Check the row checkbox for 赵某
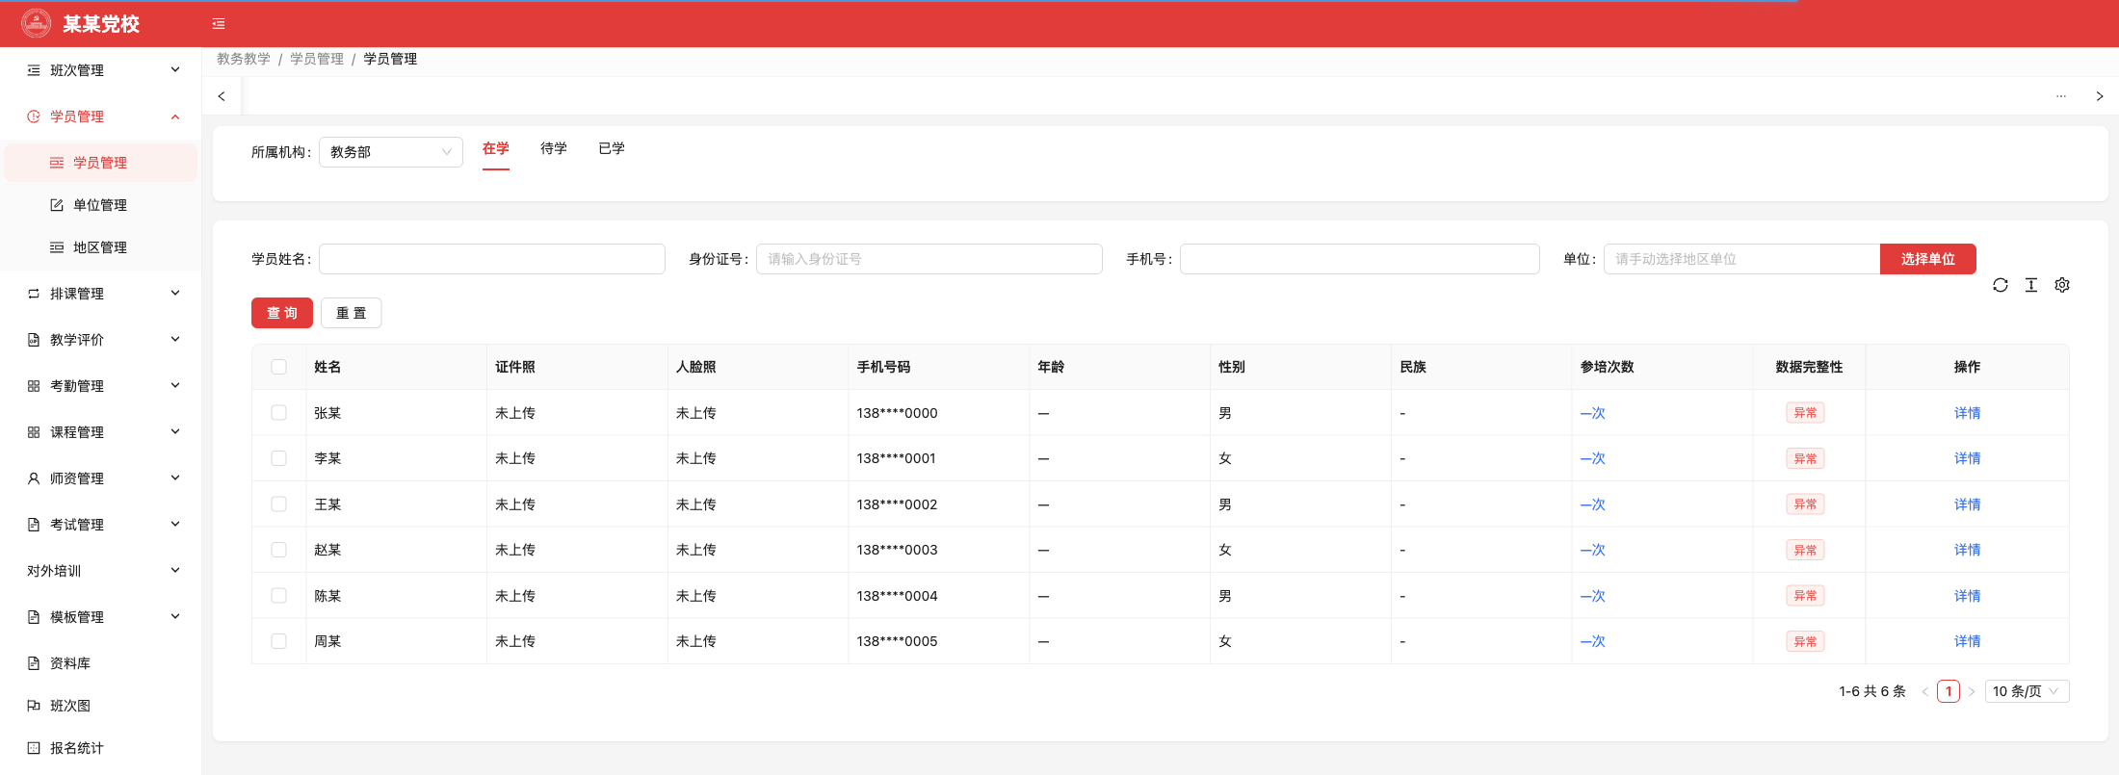Viewport: 2119px width, 775px height. coord(279,550)
